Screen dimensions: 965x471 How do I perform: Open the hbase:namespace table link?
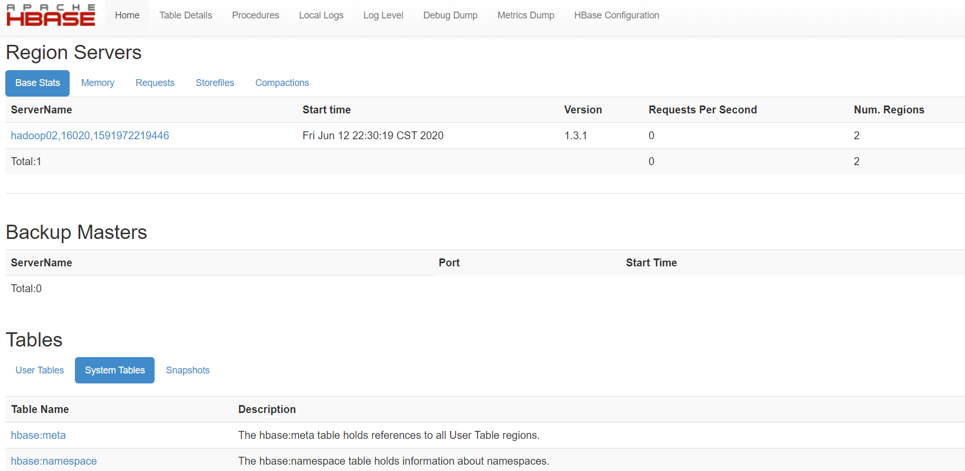[54, 461]
